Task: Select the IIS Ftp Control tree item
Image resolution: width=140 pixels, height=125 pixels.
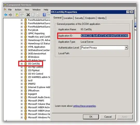Action: 36,67
